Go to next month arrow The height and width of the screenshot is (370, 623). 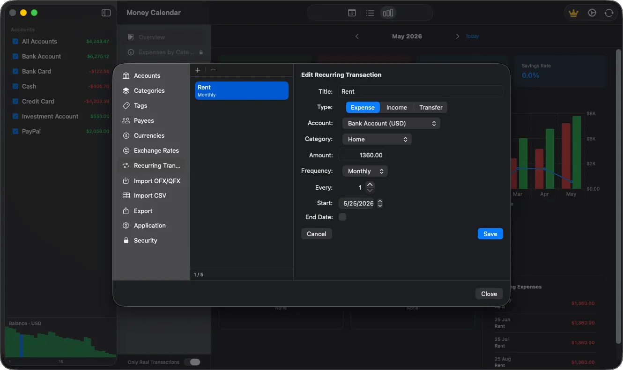[457, 36]
